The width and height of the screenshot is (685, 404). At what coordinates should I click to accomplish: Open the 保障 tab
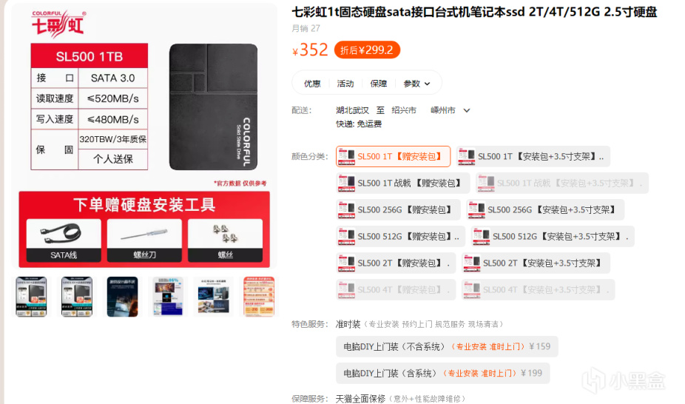click(378, 84)
